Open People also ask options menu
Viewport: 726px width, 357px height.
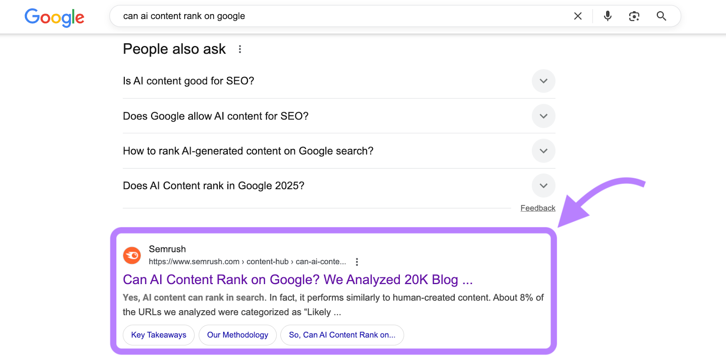(240, 49)
